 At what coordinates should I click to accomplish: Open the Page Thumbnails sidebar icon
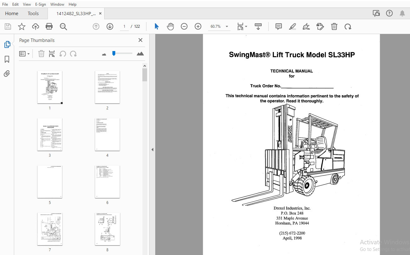point(7,44)
